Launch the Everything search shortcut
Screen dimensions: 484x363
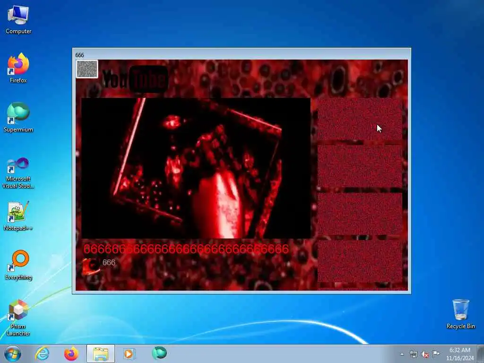click(18, 265)
